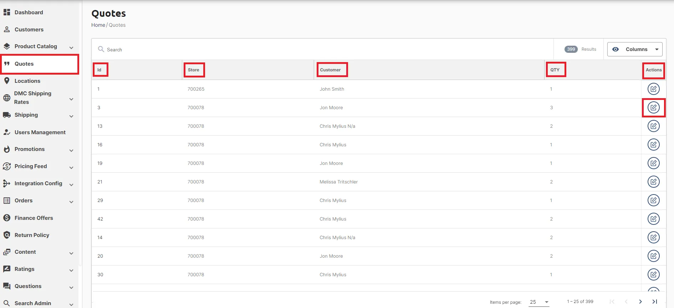Click the search magnifier icon
The height and width of the screenshot is (308, 674).
coord(101,49)
